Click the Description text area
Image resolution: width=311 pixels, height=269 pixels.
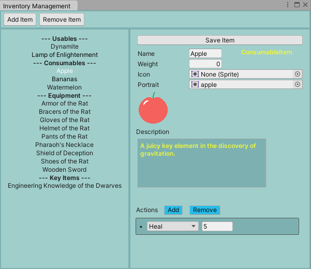201,162
